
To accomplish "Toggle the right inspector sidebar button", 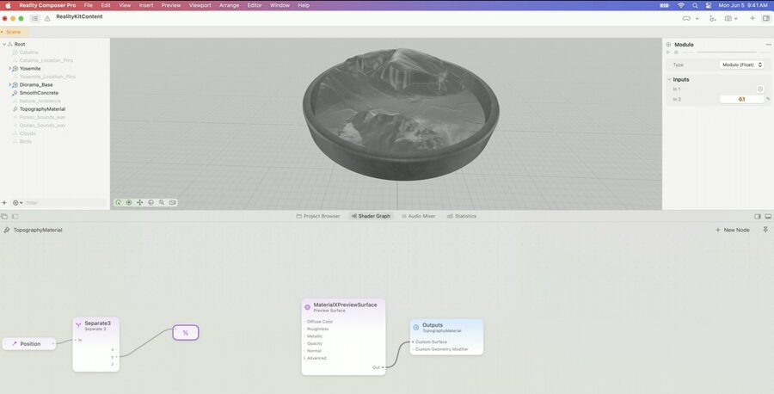I will (766, 18).
